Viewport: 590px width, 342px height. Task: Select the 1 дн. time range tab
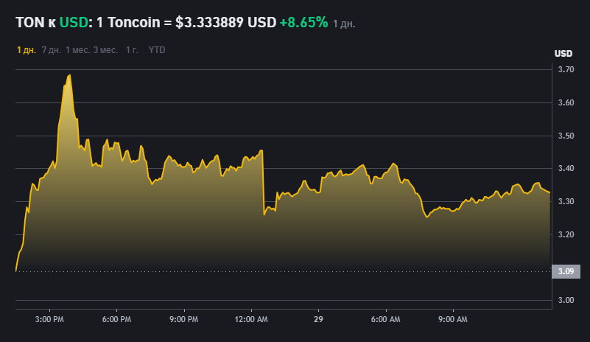pos(27,50)
